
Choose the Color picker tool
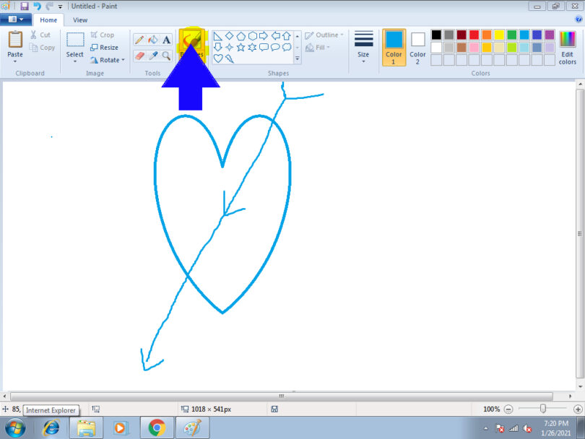[155, 55]
